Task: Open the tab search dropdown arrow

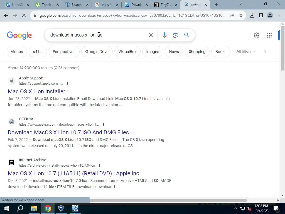Action: [240, 4]
